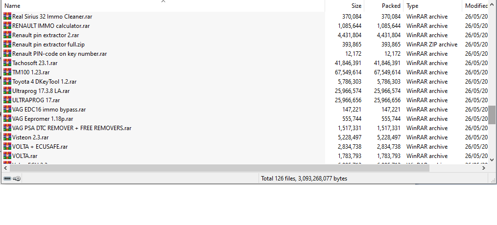497x225 pixels.
Task: Click packed value 12,172 in Packed column
Action: click(392, 53)
